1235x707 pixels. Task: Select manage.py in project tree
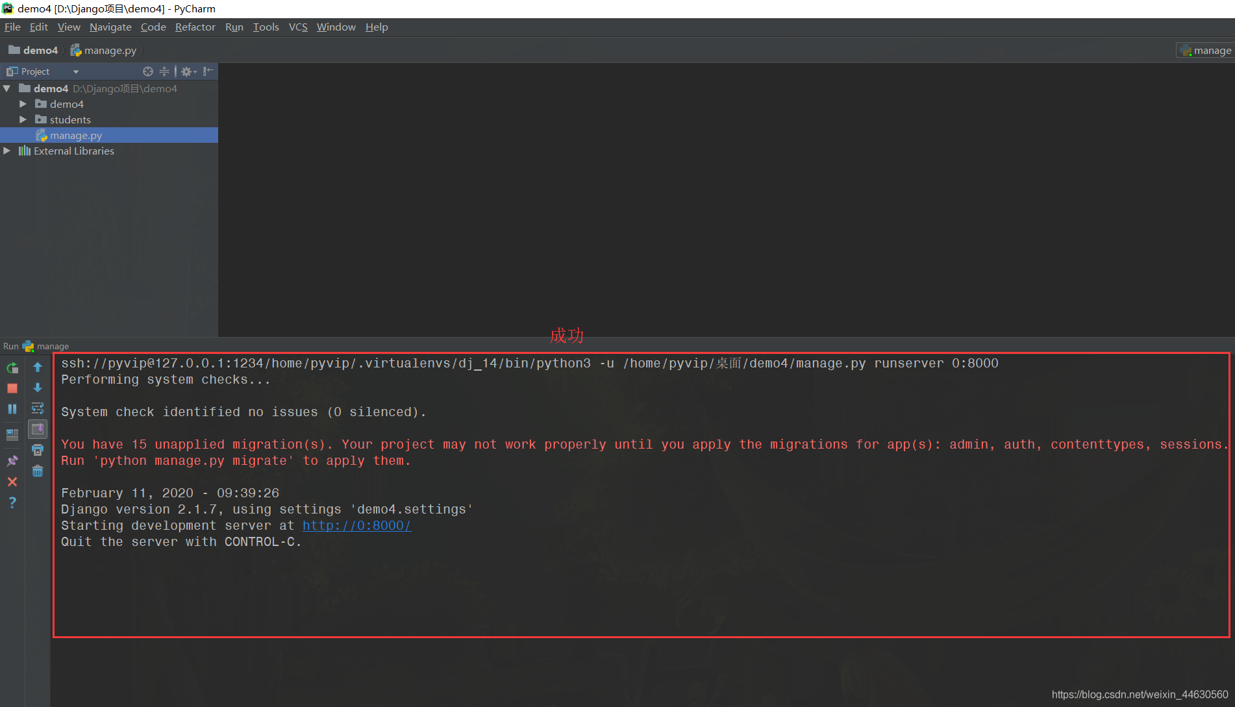tap(109, 135)
